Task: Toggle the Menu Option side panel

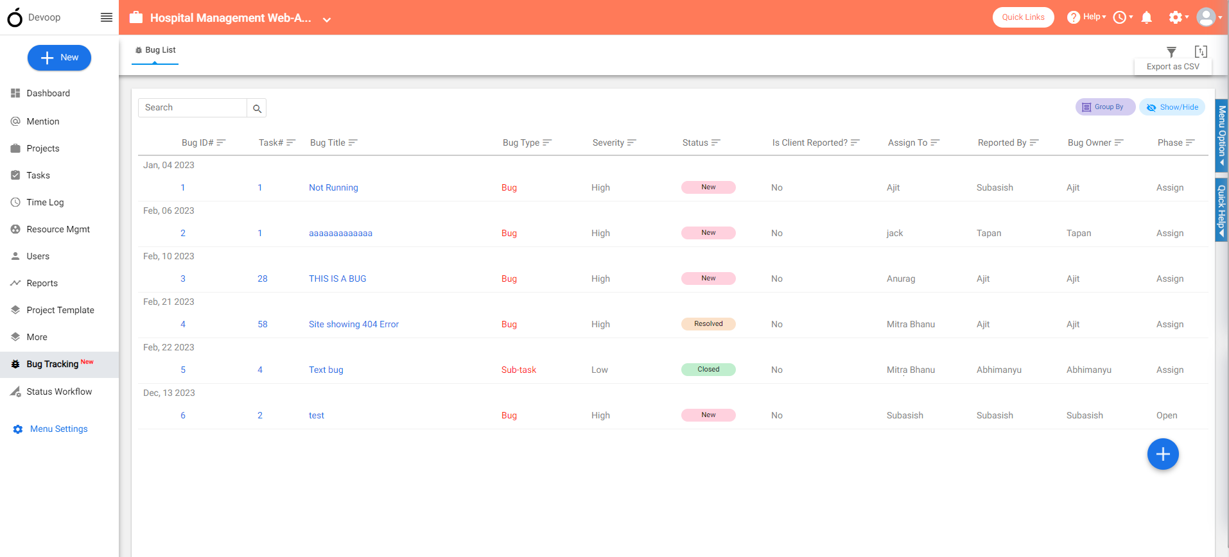Action: pos(1221,135)
